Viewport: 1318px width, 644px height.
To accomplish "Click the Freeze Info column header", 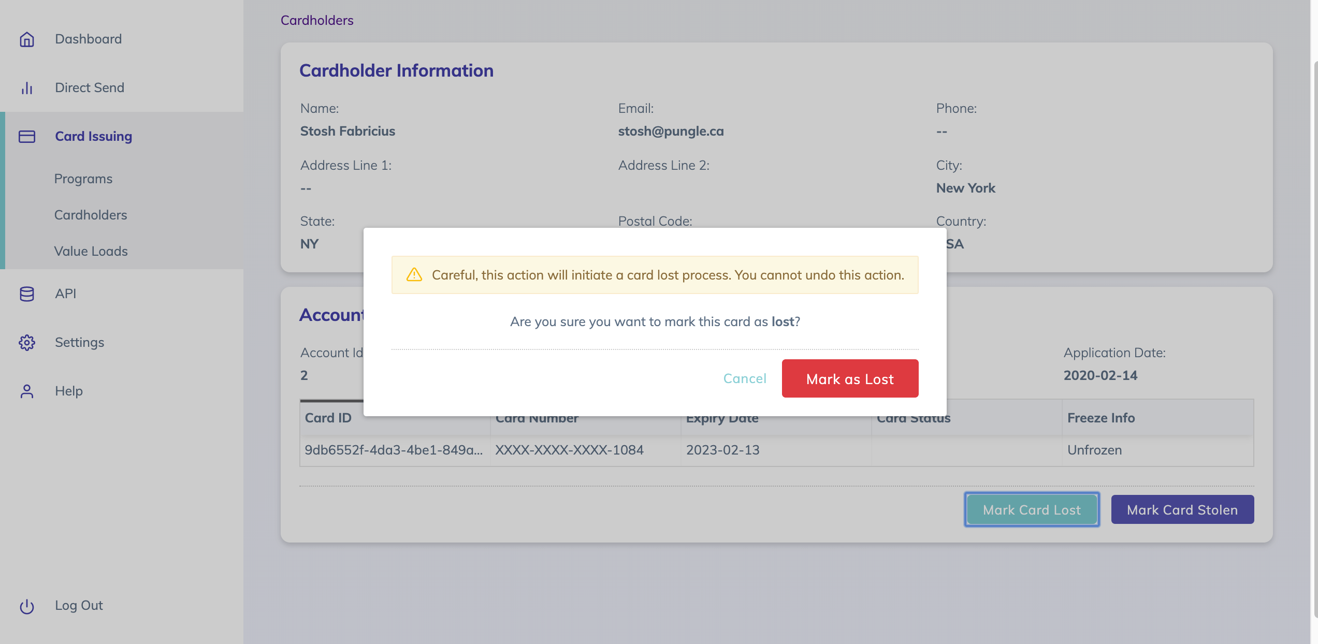I will (x=1100, y=418).
